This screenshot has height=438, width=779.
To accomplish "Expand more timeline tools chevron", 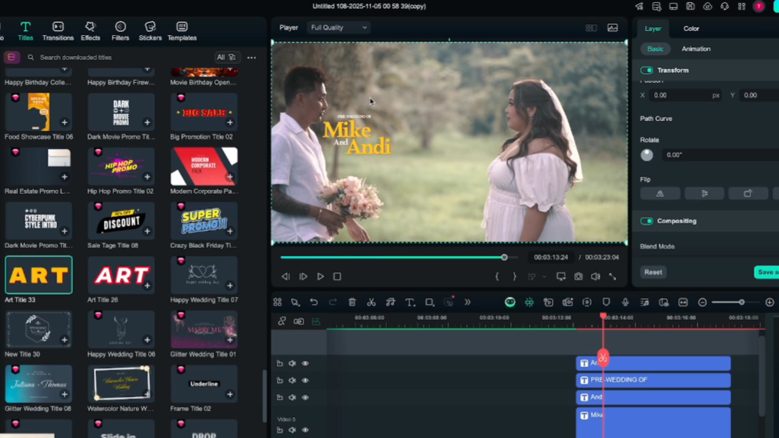I will [x=467, y=302].
